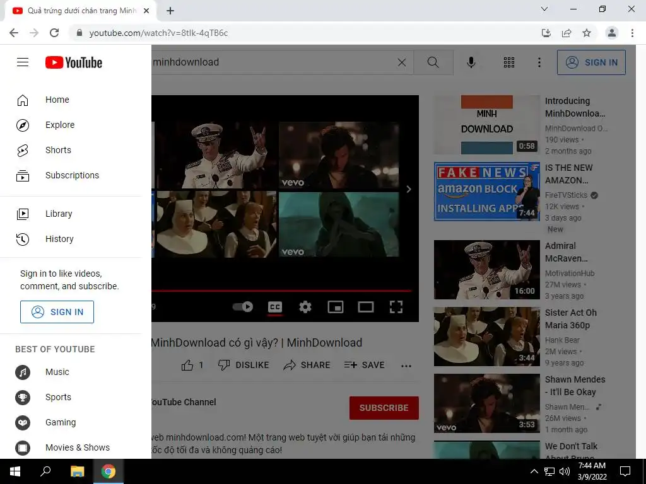Click the search magnifier button
Screen dimensions: 646x484
tap(433, 62)
